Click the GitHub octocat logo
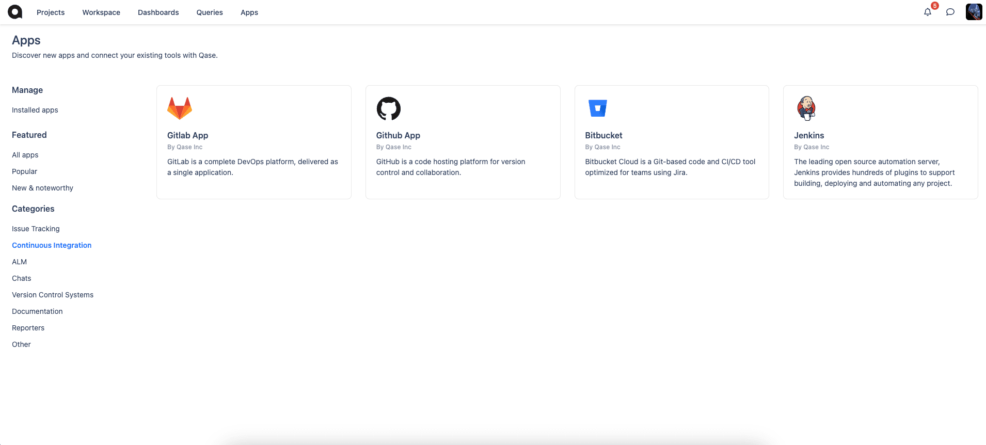Screen dimensions: 986x445 point(389,108)
